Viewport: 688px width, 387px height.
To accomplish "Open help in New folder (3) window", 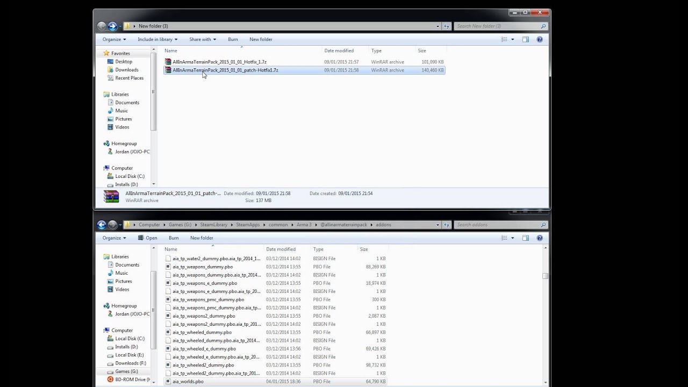I will tap(540, 39).
